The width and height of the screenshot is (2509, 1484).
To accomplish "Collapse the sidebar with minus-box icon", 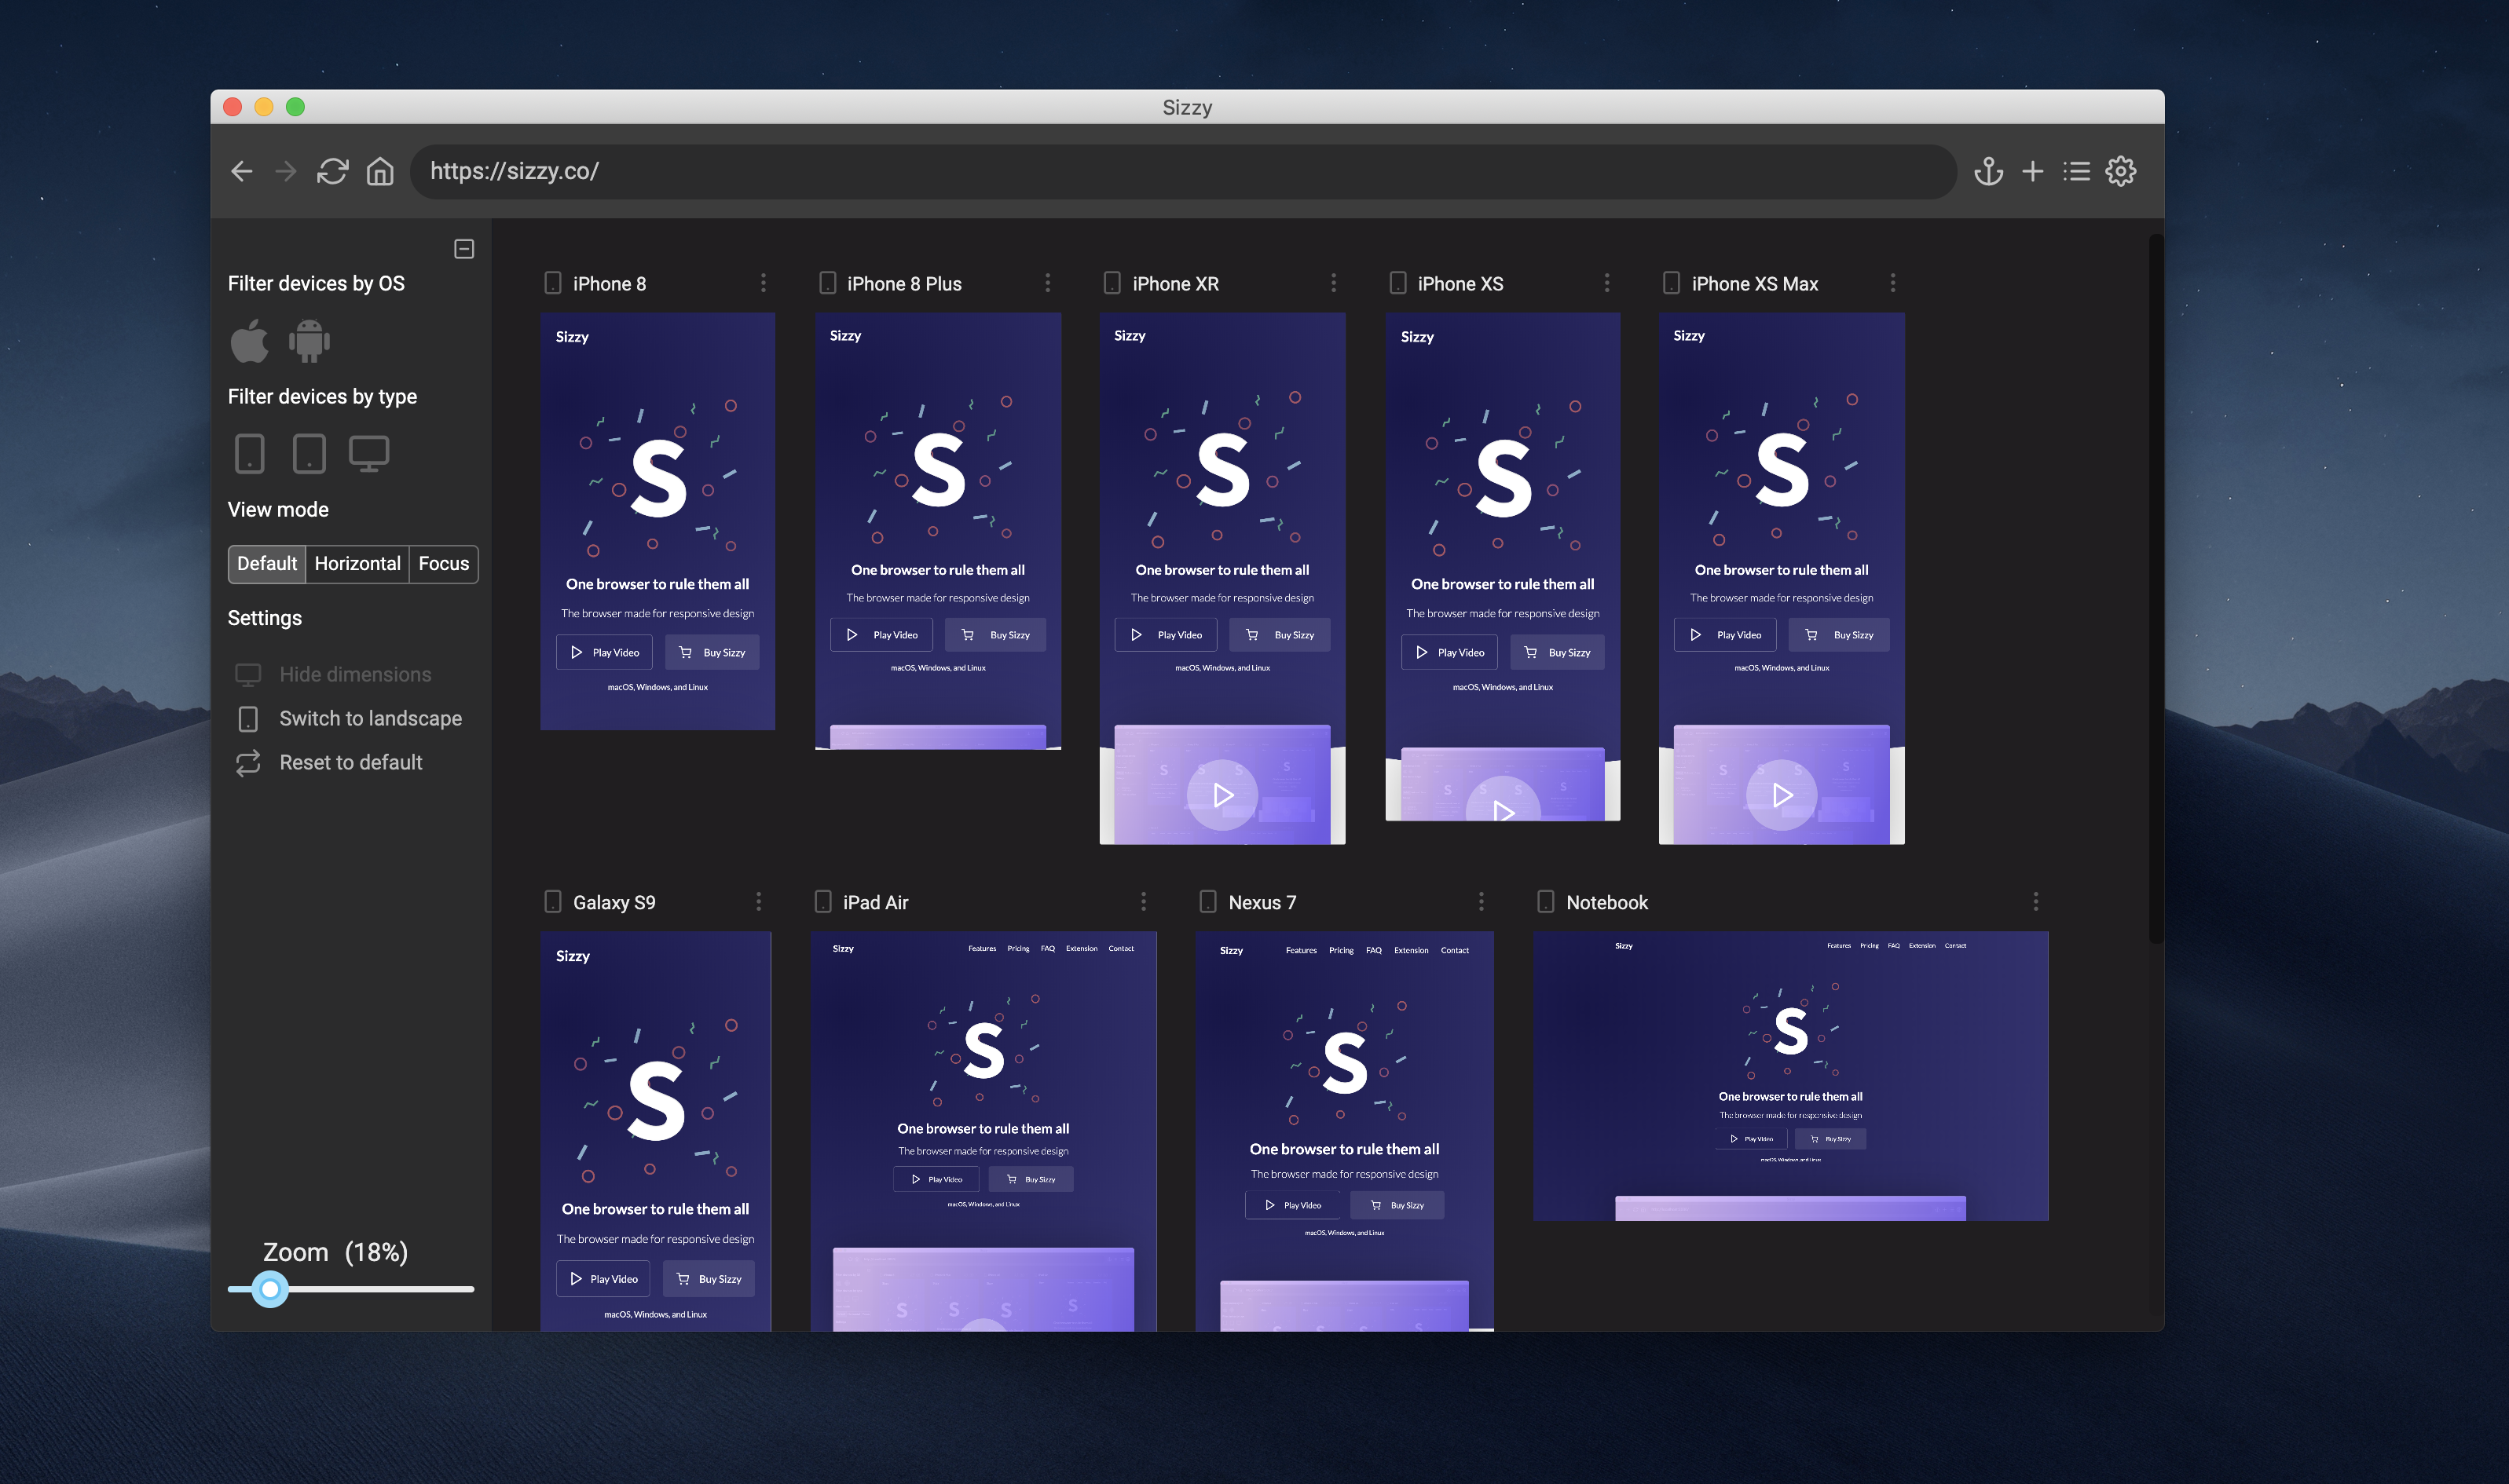I will pos(464,249).
